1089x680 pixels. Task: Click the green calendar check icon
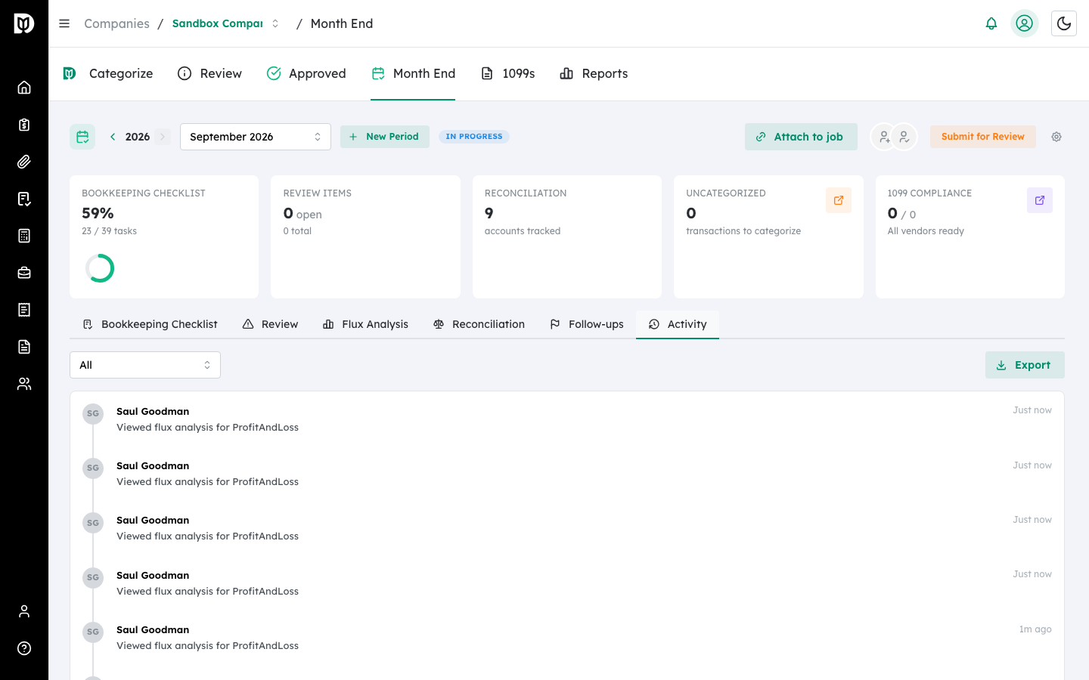(82, 137)
